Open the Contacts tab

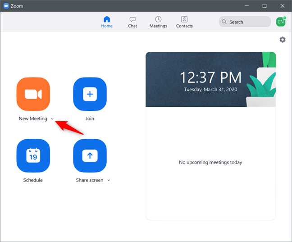(184, 22)
